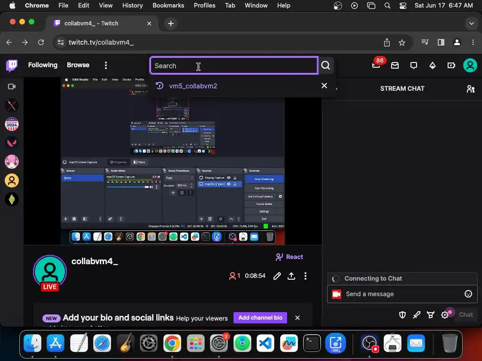This screenshot has width=482, height=361.
Task: Click the Add channel bio button
Action: click(x=260, y=318)
